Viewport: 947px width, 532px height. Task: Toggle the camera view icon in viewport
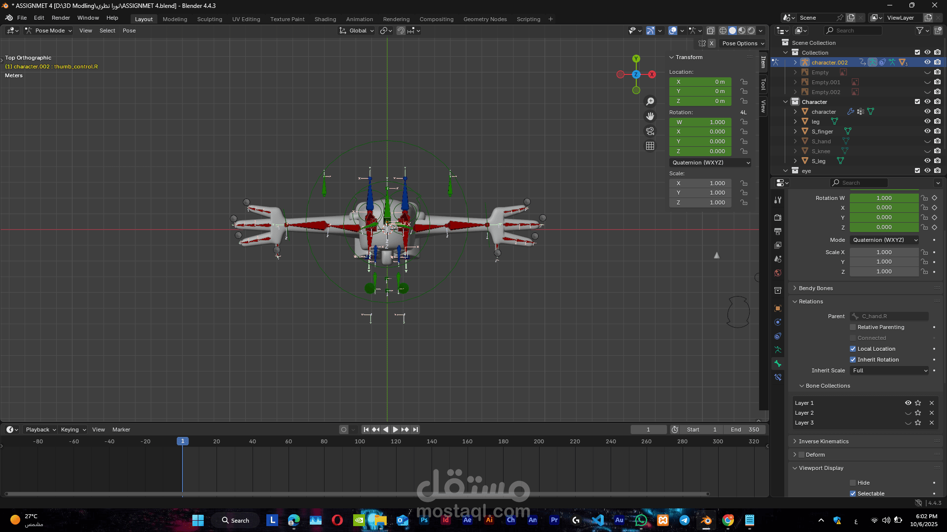pos(650,131)
